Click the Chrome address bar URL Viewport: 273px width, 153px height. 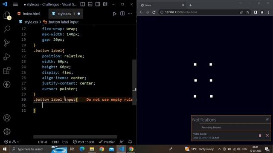[181, 12]
